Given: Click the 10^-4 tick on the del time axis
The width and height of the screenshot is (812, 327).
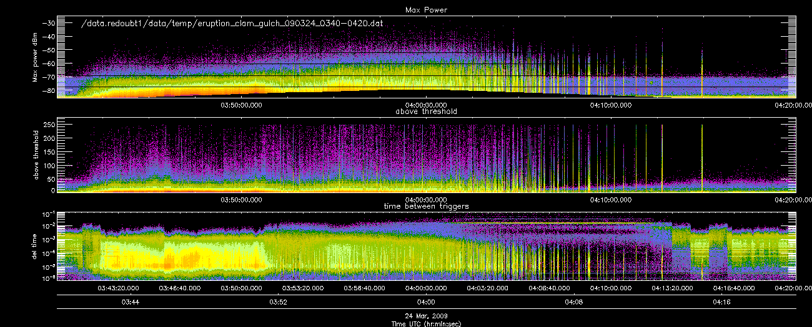Looking at the screenshot, I should pyautogui.click(x=50, y=253).
